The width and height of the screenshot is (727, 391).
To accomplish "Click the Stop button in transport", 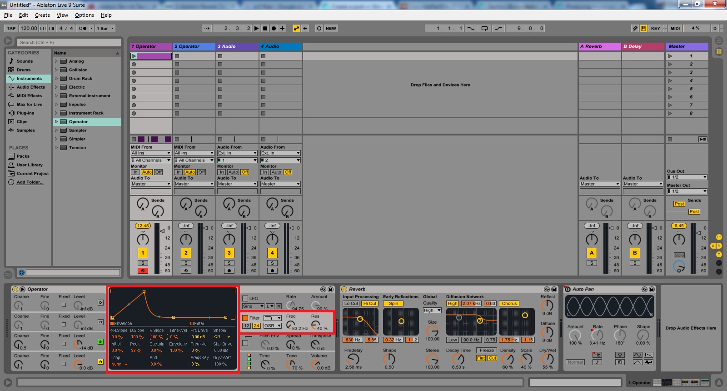I will (265, 28).
